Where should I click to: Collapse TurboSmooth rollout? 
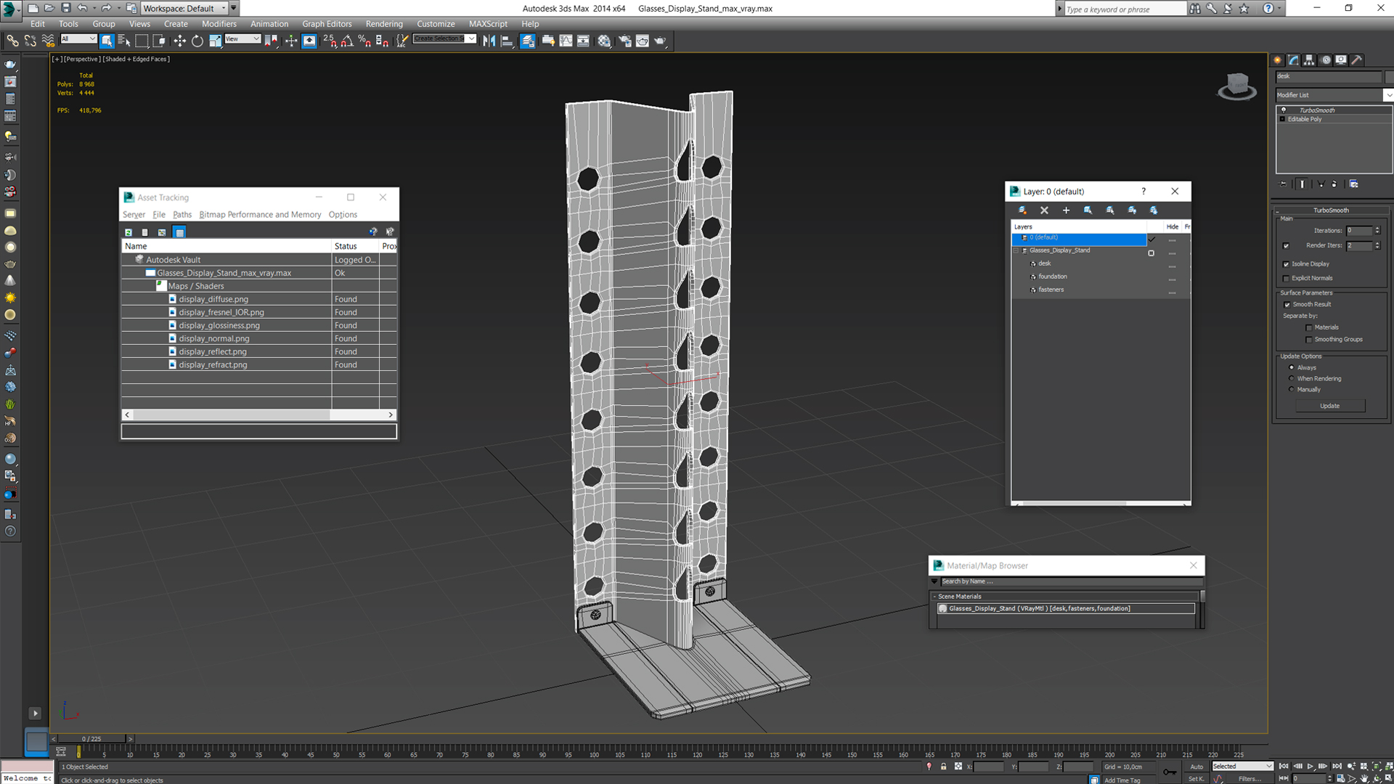[x=1331, y=211]
